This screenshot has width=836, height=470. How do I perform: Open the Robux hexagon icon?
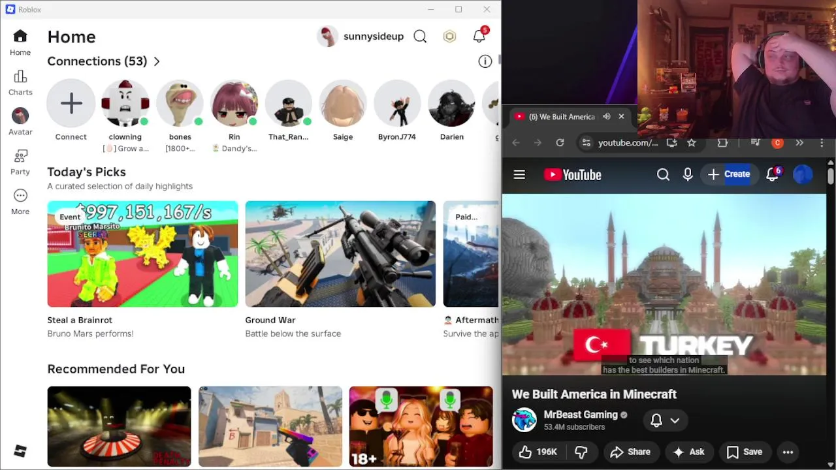(449, 37)
